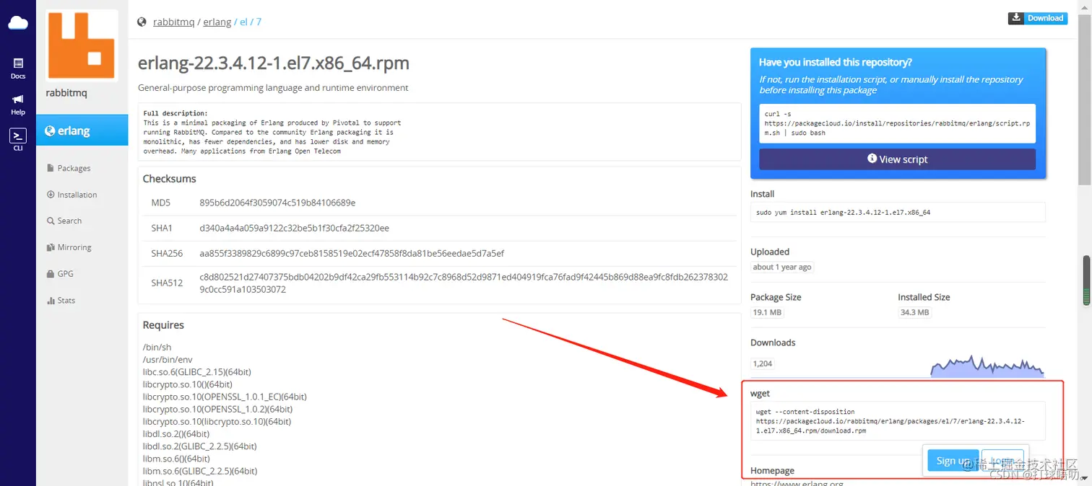
Task: Open the packagecloud cloud logo
Action: 18,23
